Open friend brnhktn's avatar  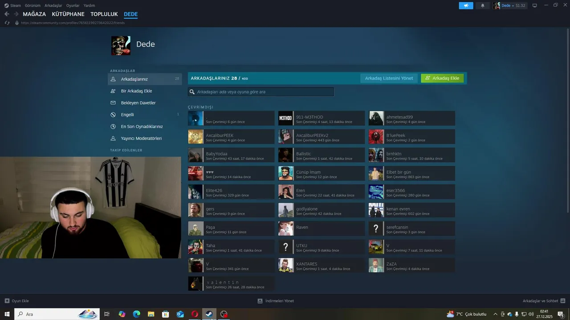click(376, 155)
